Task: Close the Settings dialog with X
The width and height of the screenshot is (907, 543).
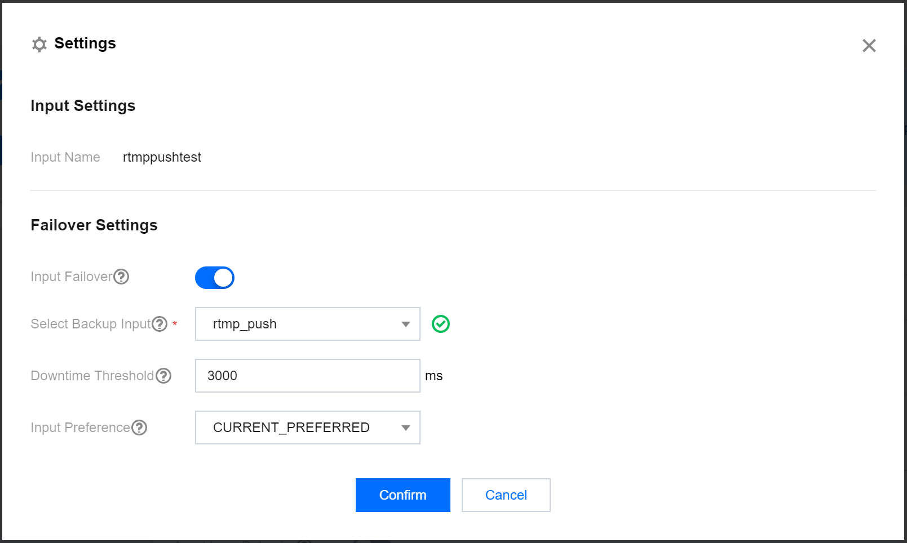Action: 869,46
